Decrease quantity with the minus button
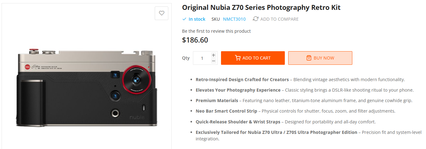The width and height of the screenshot is (426, 149). pos(214,61)
